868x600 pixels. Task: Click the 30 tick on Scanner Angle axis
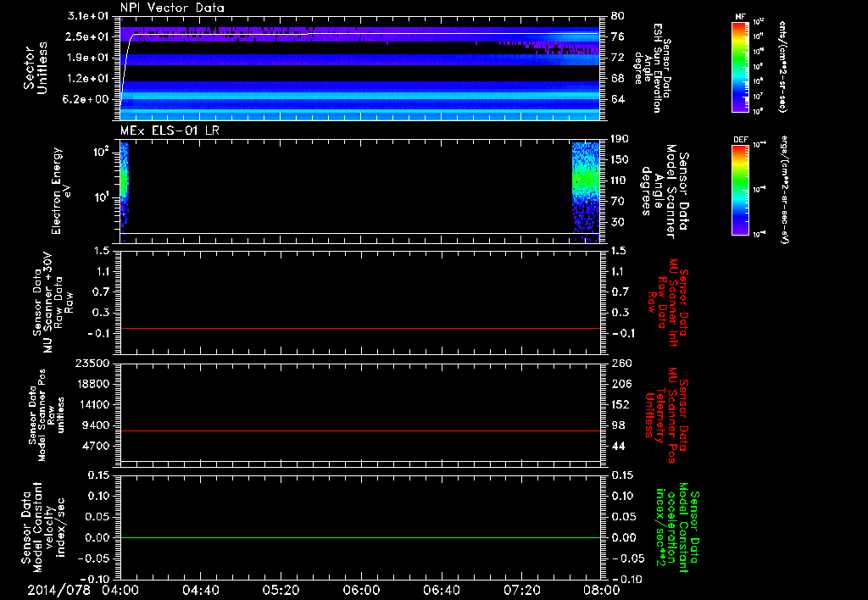click(616, 222)
